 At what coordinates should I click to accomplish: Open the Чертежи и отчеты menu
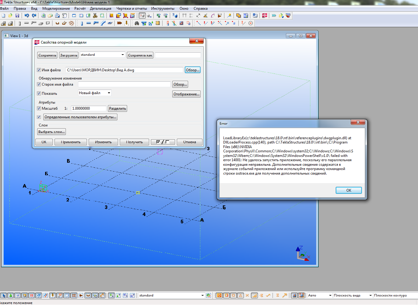[x=131, y=9]
